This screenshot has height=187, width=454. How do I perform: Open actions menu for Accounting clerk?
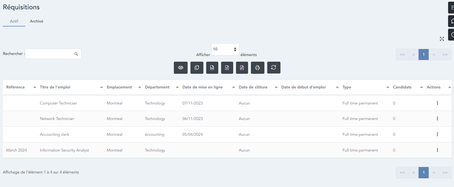pos(437,134)
